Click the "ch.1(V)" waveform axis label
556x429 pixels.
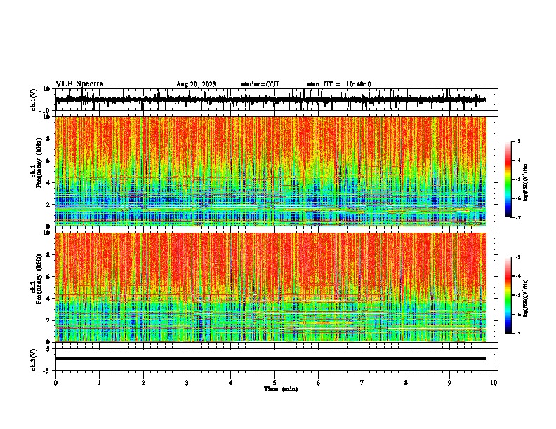(x=34, y=100)
